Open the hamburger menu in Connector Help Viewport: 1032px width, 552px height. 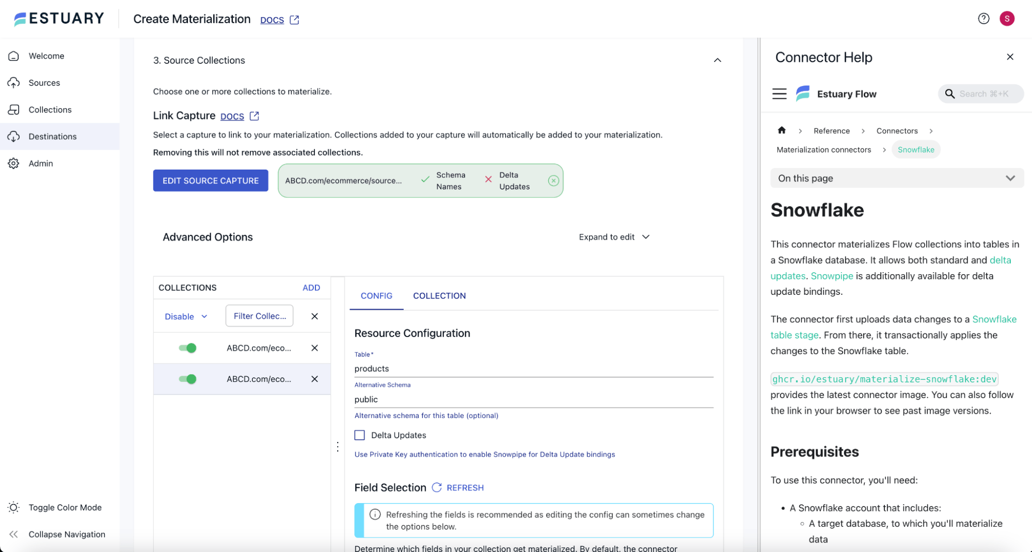[x=779, y=94]
